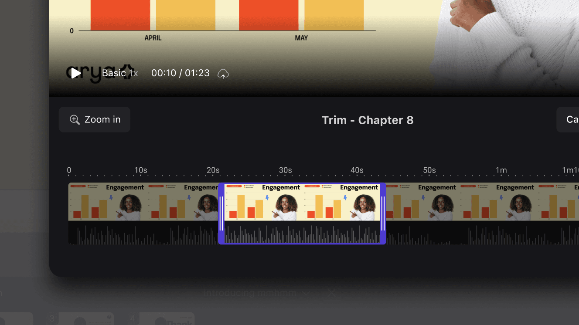Click the Cancel button on the right
This screenshot has width=579, height=325.
572,119
